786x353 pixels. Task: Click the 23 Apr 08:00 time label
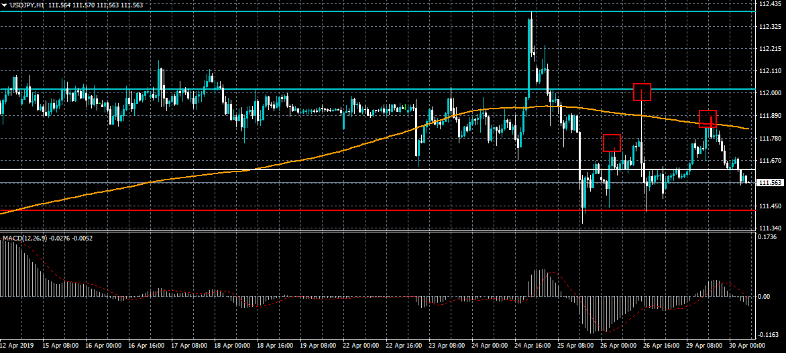pos(447,346)
